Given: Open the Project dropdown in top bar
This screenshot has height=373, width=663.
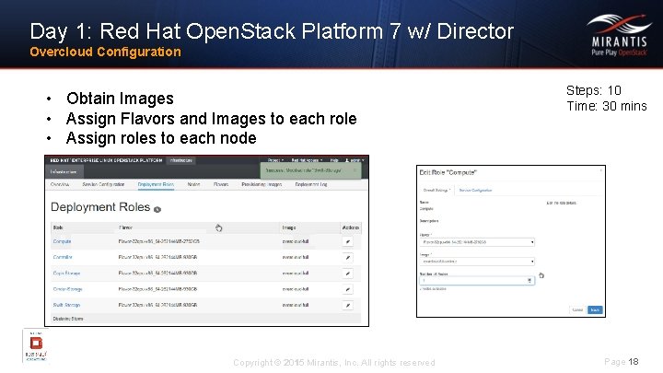Looking at the screenshot, I should click(x=275, y=160).
